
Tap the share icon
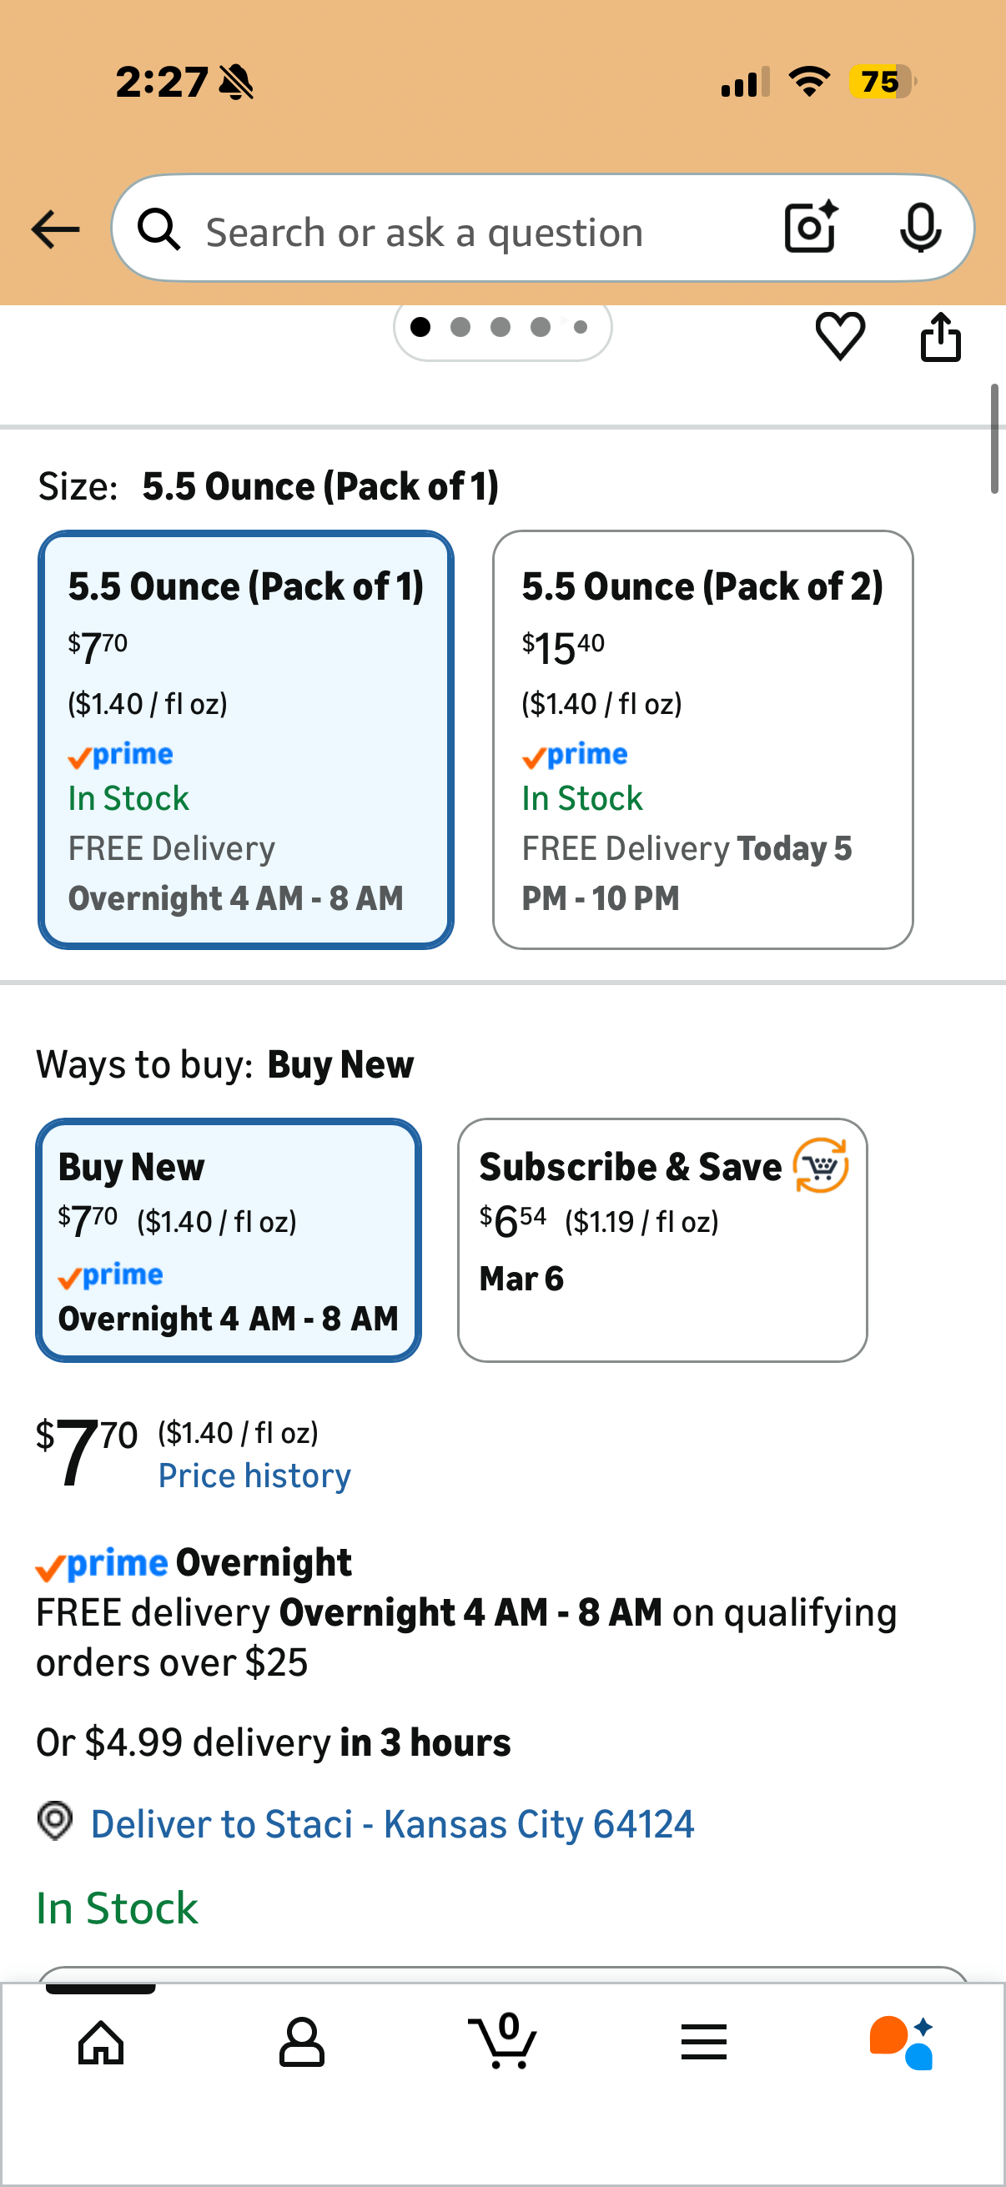(941, 337)
